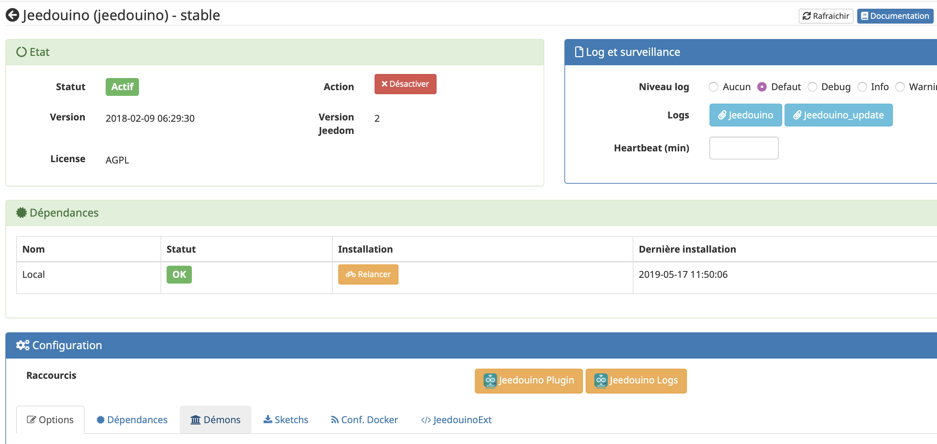937x444 pixels.
Task: Click the X icon in Désactiver
Action: 384,84
